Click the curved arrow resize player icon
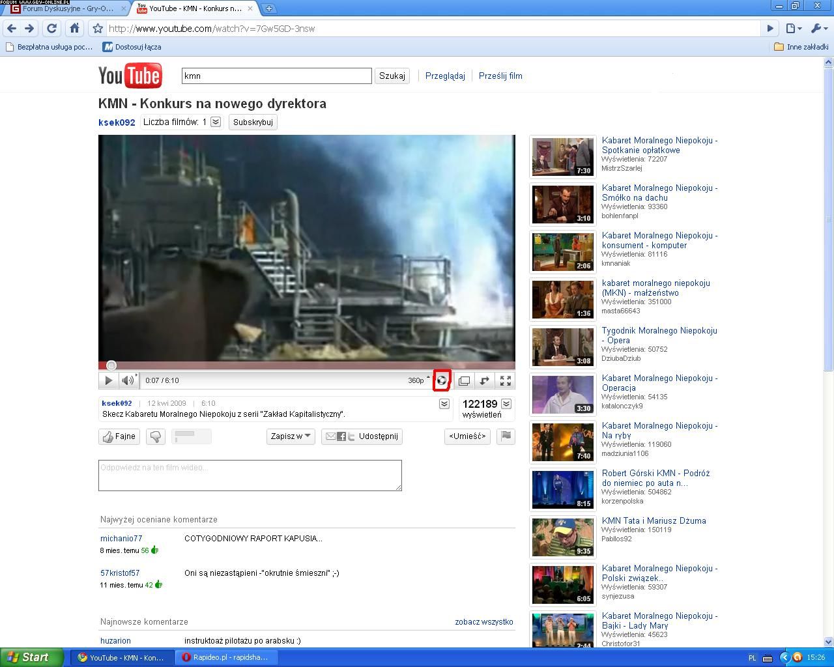 484,380
